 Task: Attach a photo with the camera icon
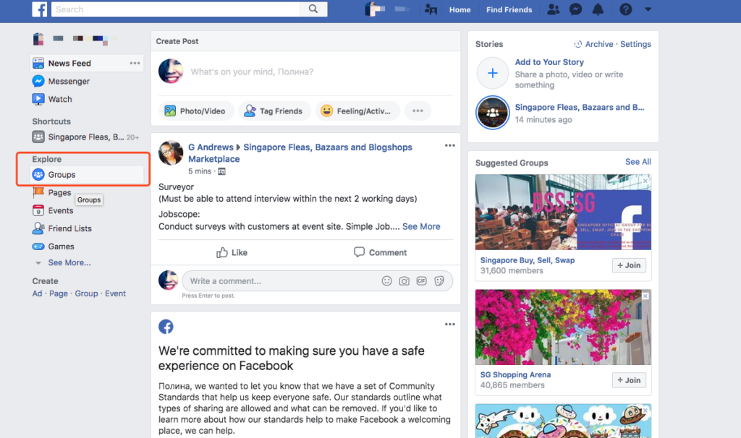[x=404, y=281]
